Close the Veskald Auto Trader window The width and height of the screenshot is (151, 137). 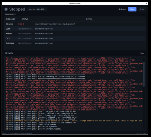(147, 4)
